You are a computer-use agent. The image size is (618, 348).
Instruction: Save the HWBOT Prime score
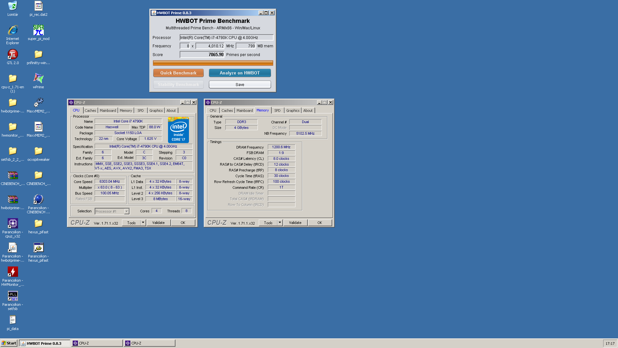coord(240,84)
